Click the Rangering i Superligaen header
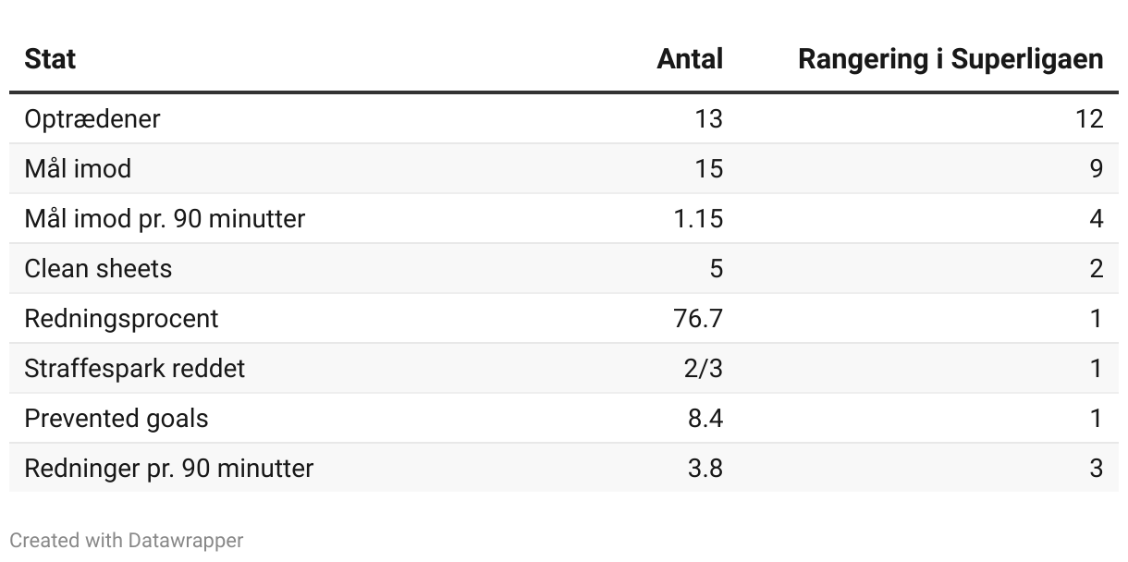The height and width of the screenshot is (562, 1128). click(950, 59)
